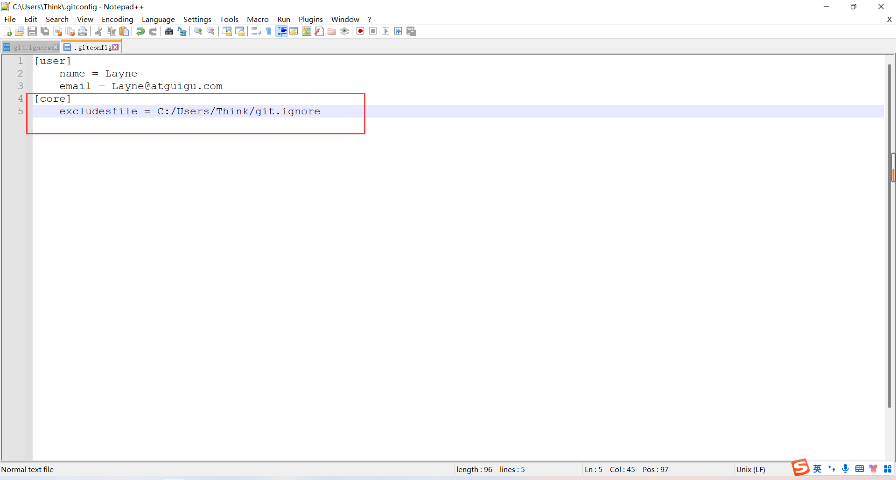Viewport: 896px width, 480px height.
Task: Save all open files
Action: (45, 31)
